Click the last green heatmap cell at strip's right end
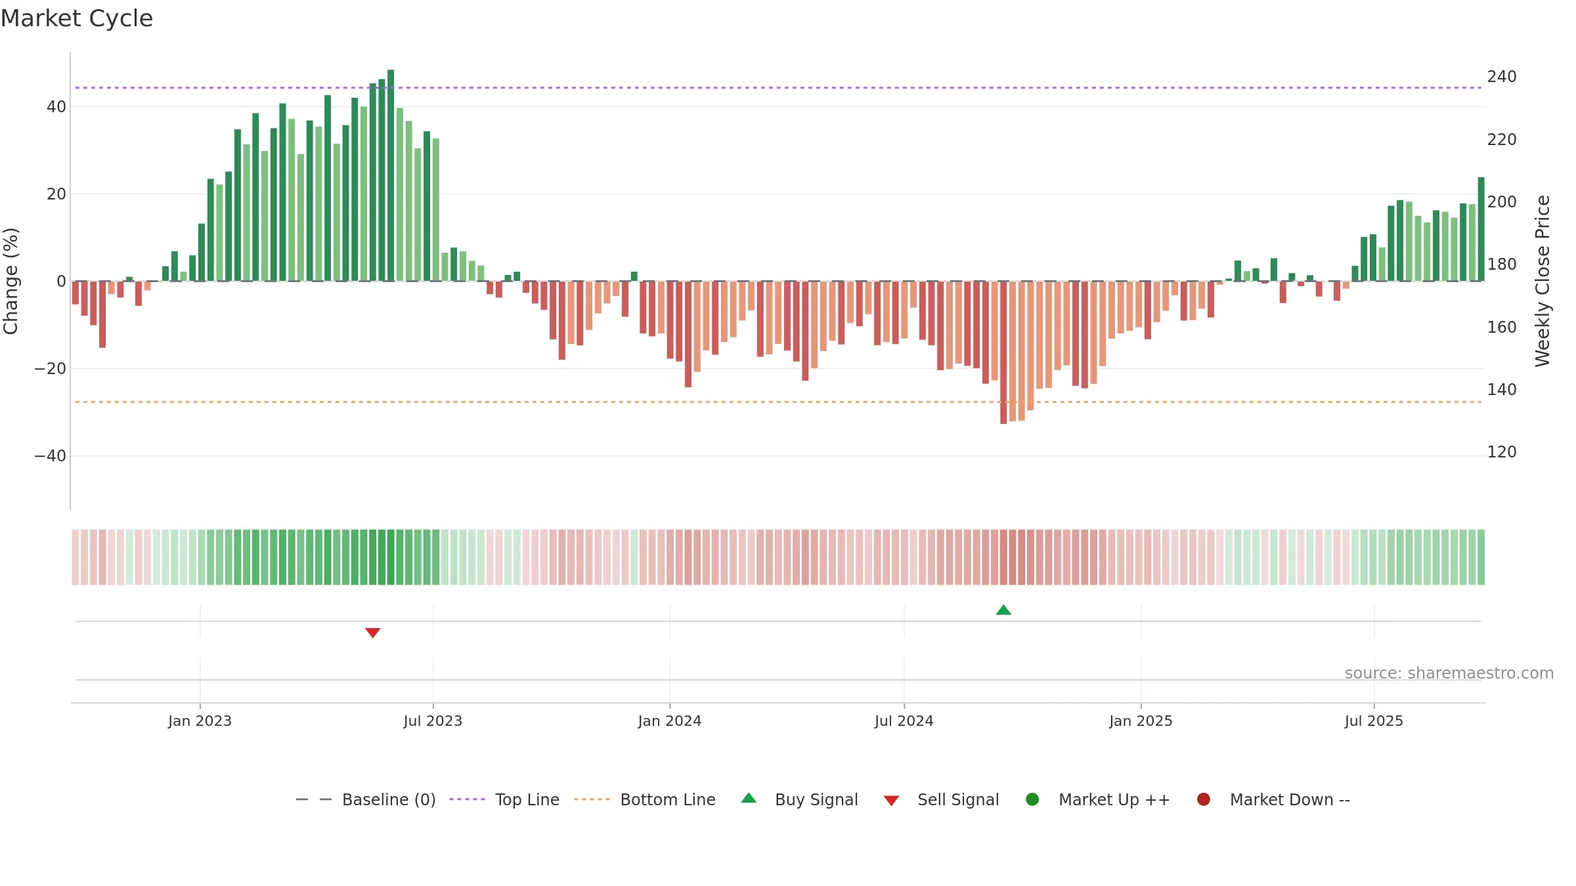The height and width of the screenshot is (886, 1576). tap(1481, 557)
